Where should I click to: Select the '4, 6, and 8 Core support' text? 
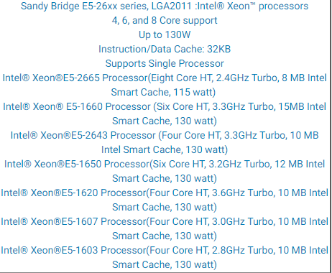coord(165,21)
